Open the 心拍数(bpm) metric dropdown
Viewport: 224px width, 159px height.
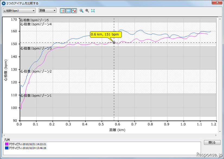pyautogui.click(x=19, y=11)
